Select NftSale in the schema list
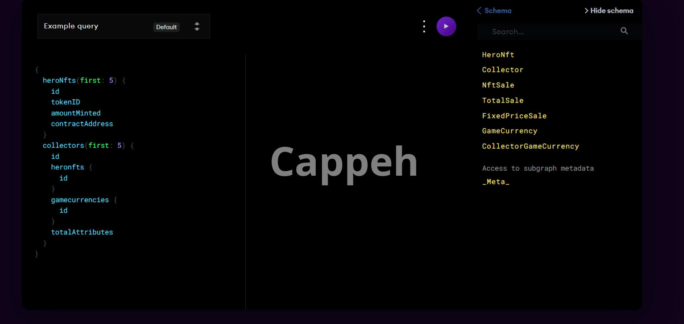This screenshot has height=324, width=684. click(x=498, y=85)
